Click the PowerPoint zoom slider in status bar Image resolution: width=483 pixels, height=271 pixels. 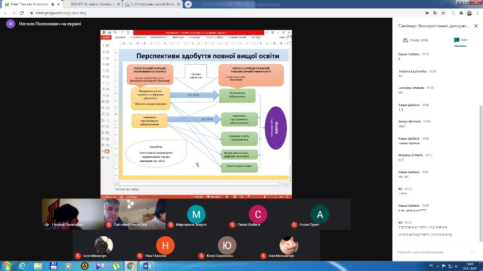(265, 197)
